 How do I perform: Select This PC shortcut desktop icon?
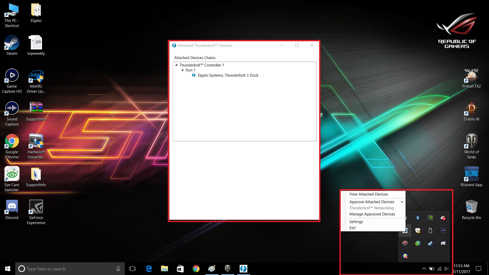(x=12, y=15)
